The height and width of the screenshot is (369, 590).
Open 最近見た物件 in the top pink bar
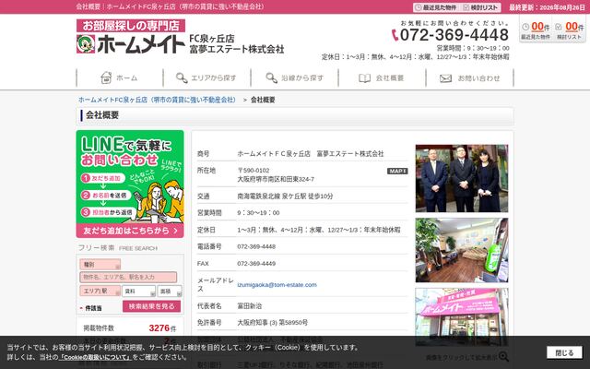tap(436, 7)
